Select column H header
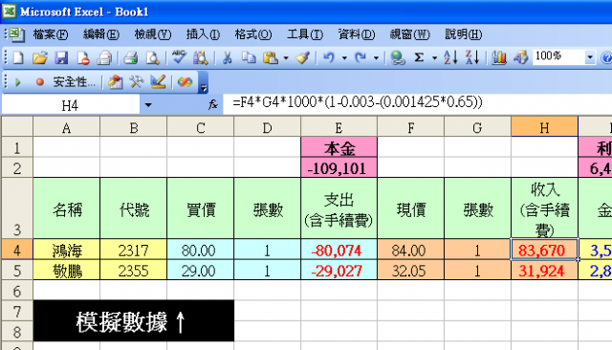The height and width of the screenshot is (350, 612). 544,127
